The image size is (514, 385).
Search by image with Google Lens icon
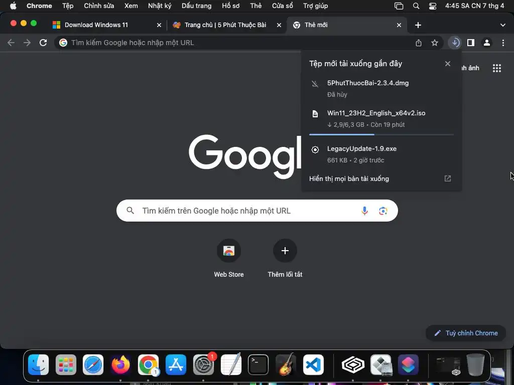383,211
